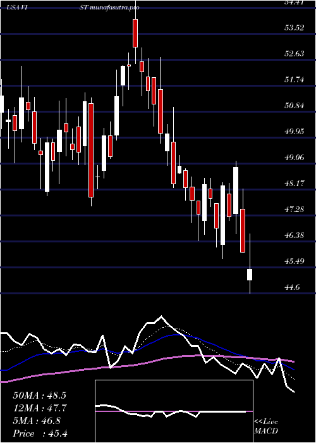Viewport: 316px width, 443px height.
Task: Click the last white candlestick near 45.49
Action: (250, 275)
